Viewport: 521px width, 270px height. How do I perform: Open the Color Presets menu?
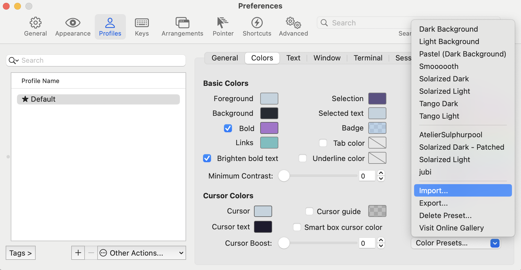click(456, 243)
